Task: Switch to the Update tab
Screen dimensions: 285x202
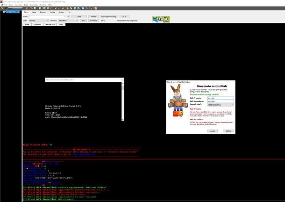Action: pos(52,12)
